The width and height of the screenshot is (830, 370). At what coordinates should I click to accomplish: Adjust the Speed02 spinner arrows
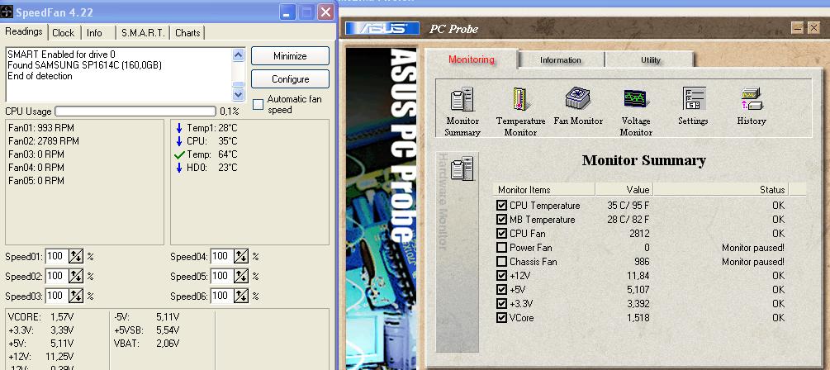(x=76, y=276)
